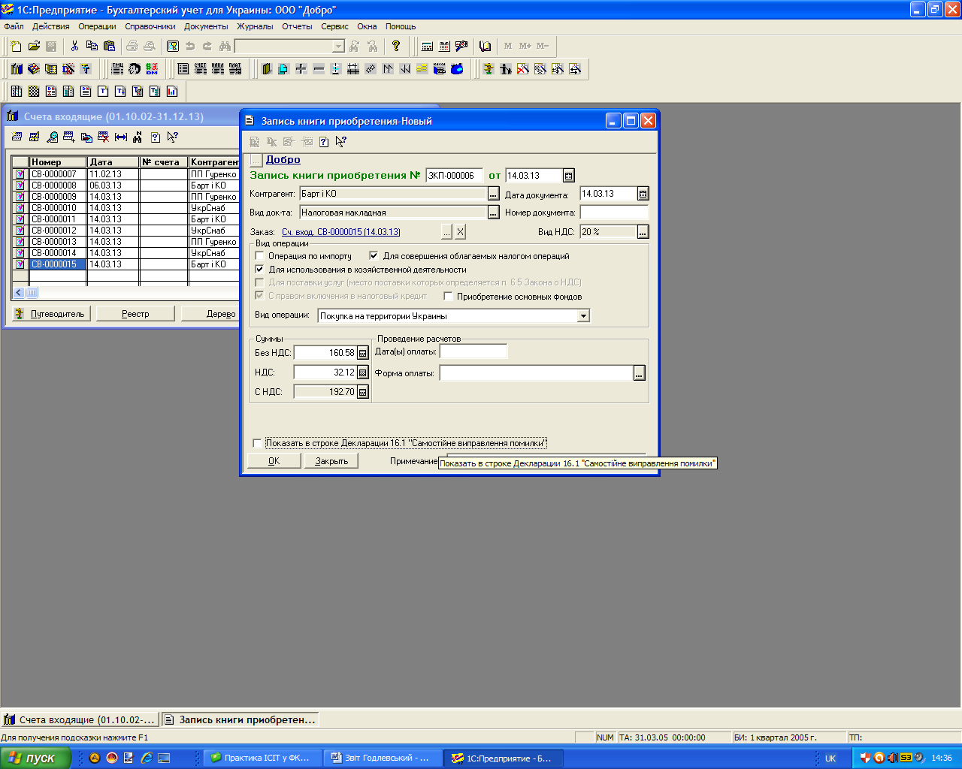Switch to Счета входящие window tab
The width and height of the screenshot is (962, 769).
click(80, 719)
